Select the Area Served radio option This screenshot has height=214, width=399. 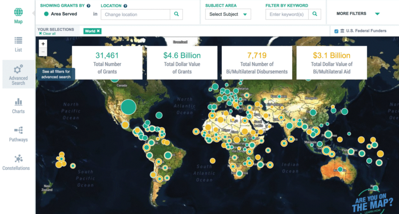click(46, 14)
